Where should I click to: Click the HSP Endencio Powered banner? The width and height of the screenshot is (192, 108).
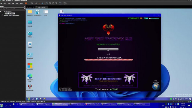[x=108, y=80]
